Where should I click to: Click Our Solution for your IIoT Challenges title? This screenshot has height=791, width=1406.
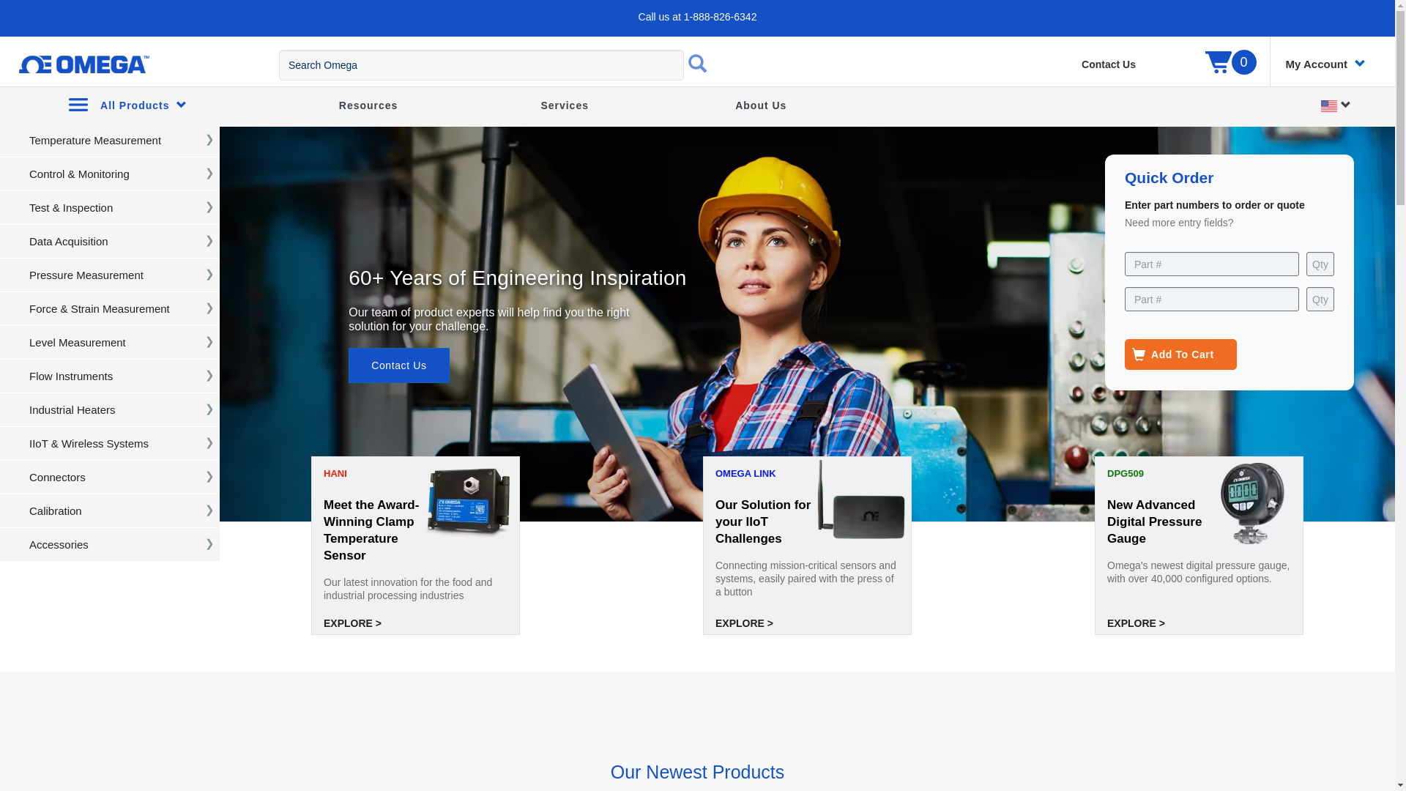763,521
